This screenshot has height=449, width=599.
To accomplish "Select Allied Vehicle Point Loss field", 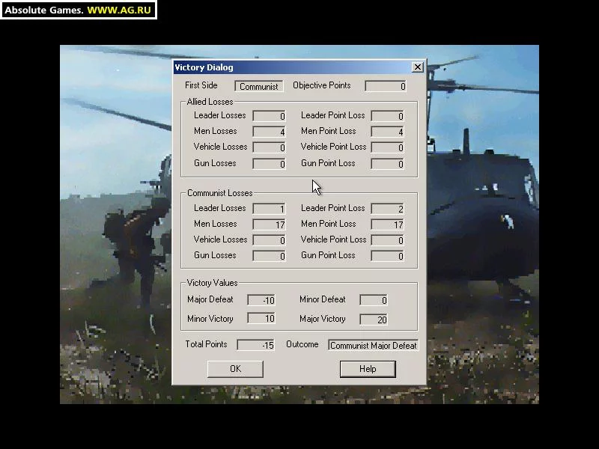I will point(387,147).
